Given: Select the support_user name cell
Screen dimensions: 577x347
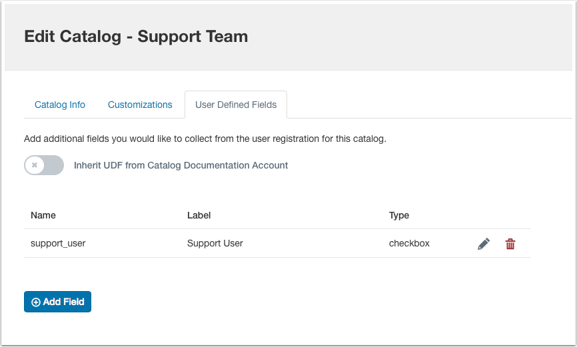Looking at the screenshot, I should pos(58,243).
